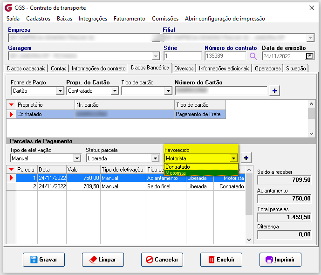The width and height of the screenshot is (321, 275).
Task: Expand the Forma de Pagto dropdown
Action: coord(60,91)
